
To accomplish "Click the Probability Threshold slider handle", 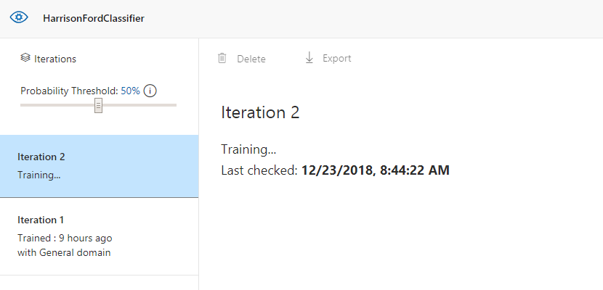I will pyautogui.click(x=98, y=106).
